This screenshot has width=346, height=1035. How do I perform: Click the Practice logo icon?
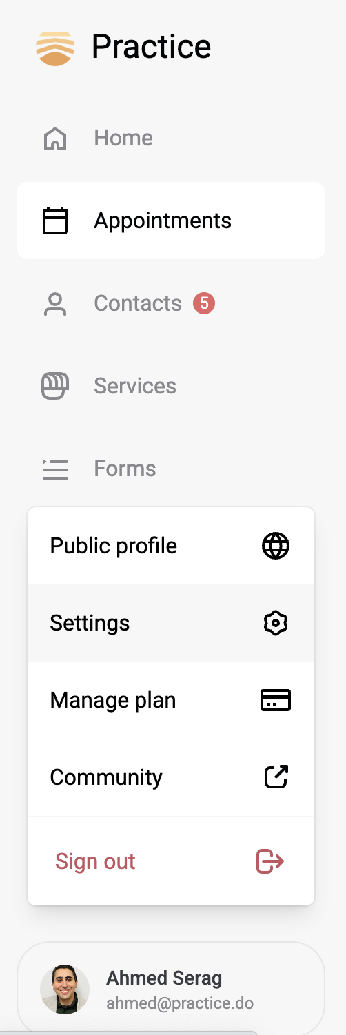pyautogui.click(x=55, y=48)
